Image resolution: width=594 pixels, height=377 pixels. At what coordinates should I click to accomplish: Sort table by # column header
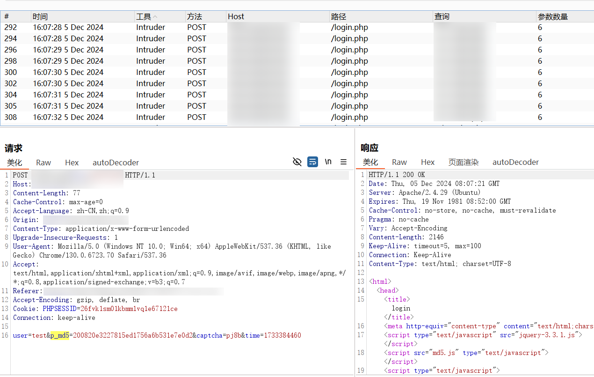click(16, 16)
